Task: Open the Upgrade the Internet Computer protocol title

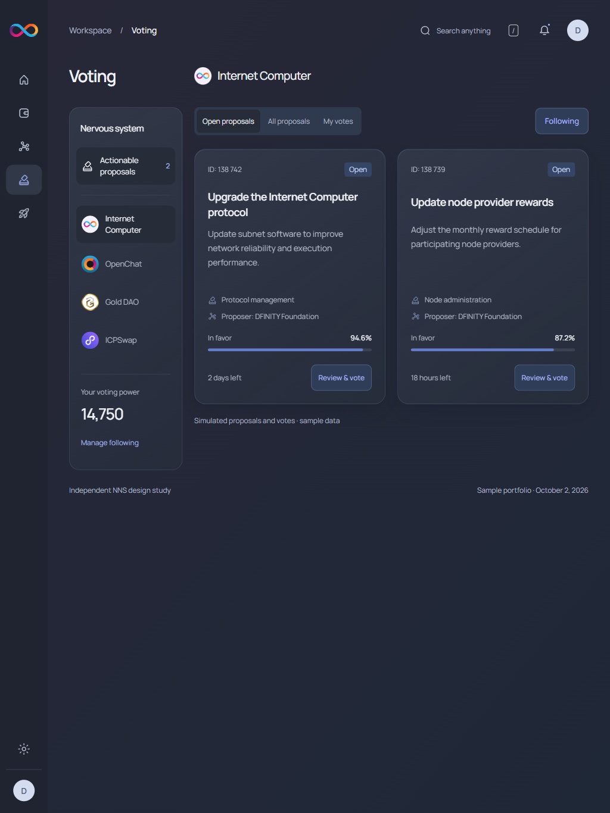Action: point(283,205)
